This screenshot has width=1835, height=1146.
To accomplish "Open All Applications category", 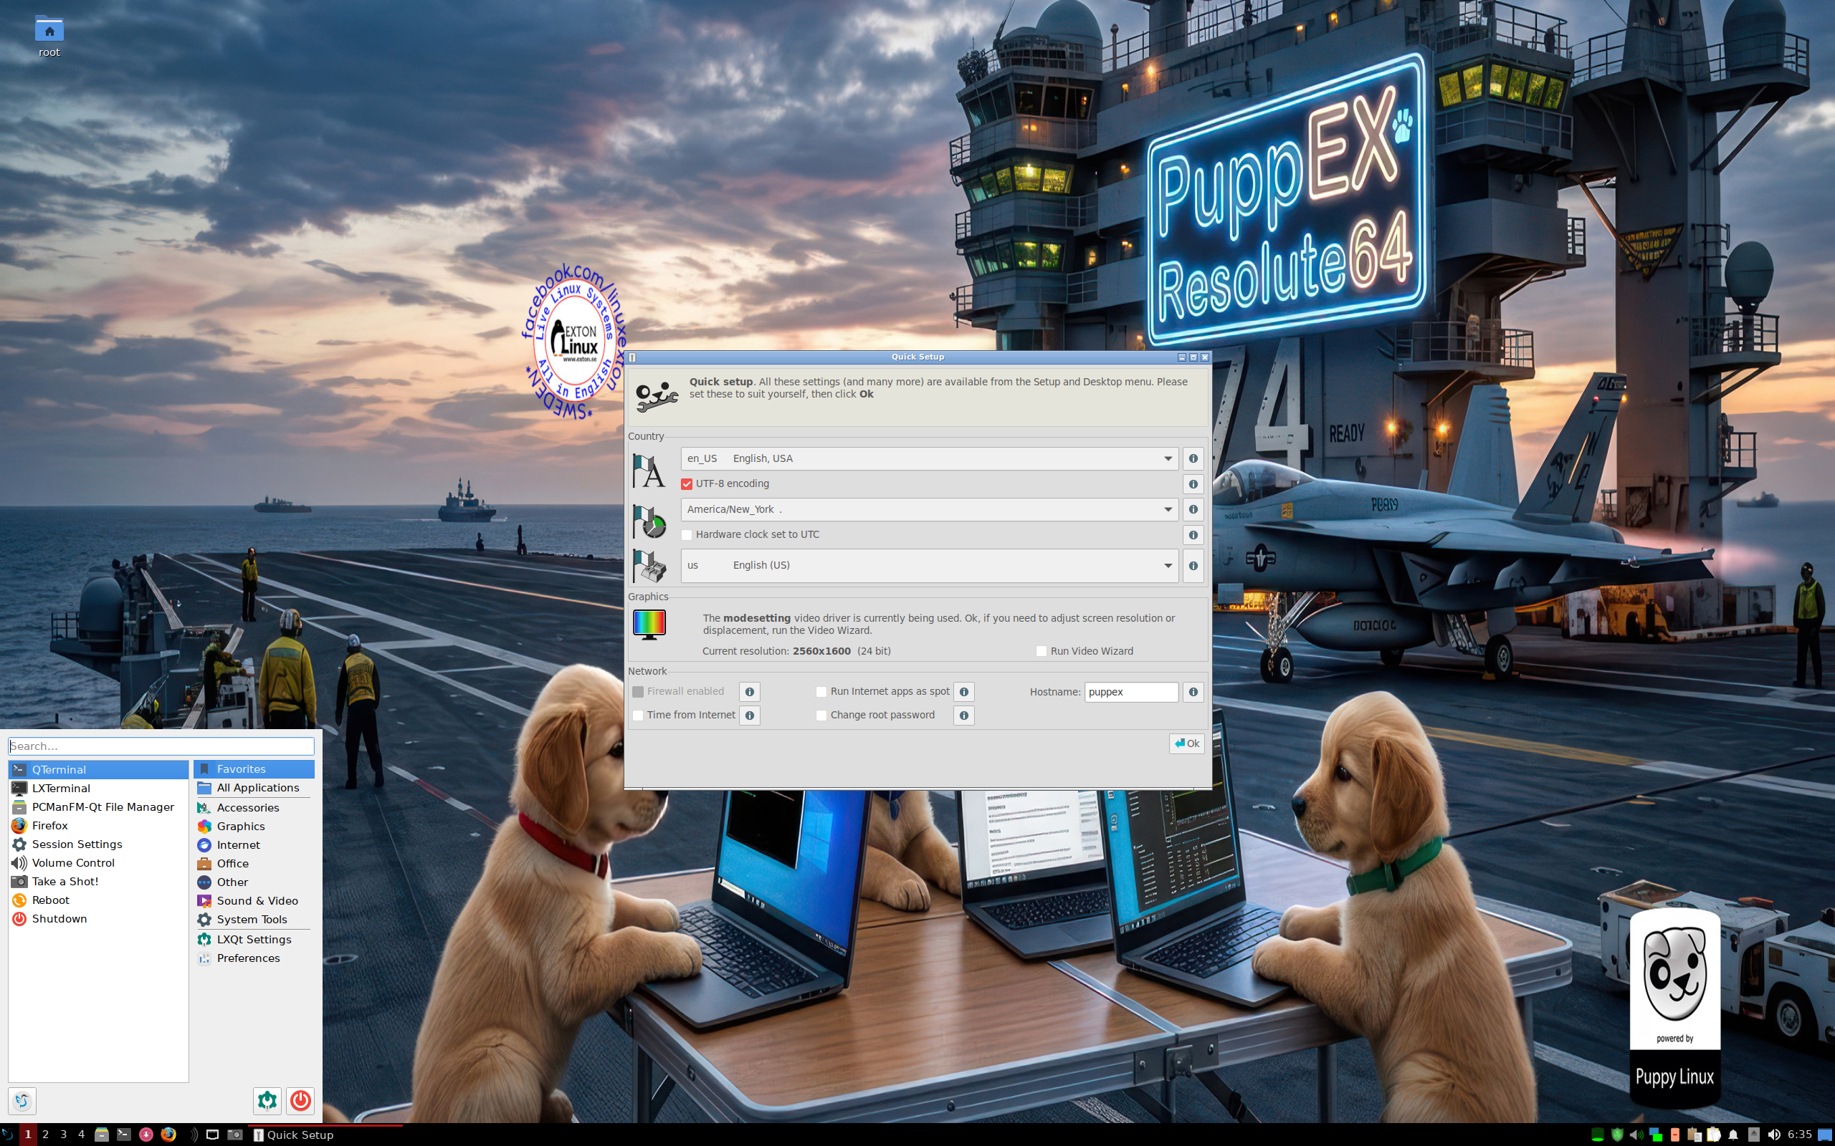I will point(254,789).
